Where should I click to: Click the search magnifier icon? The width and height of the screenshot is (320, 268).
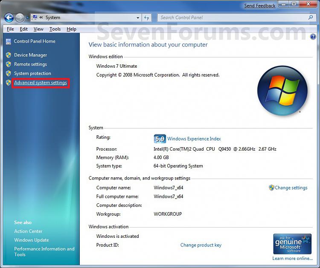(311, 17)
